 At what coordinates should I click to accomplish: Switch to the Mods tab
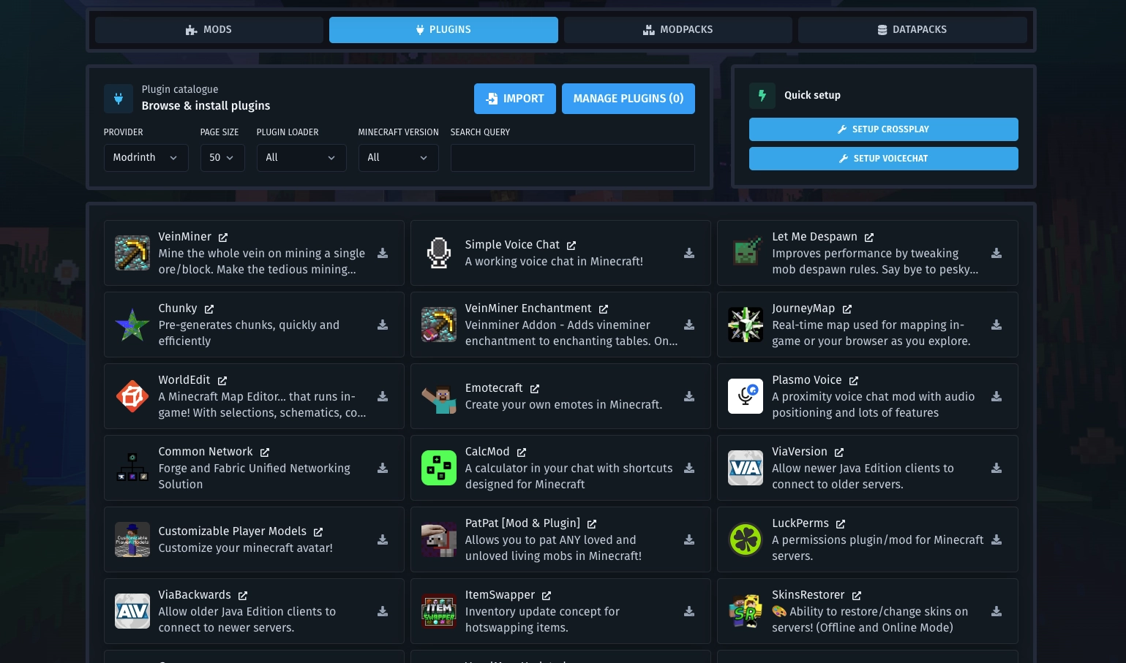[x=209, y=30]
